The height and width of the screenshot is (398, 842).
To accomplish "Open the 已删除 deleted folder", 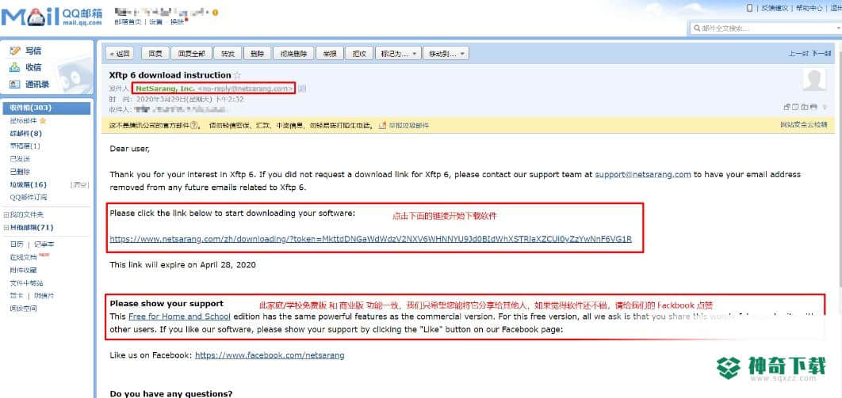I will (x=20, y=172).
